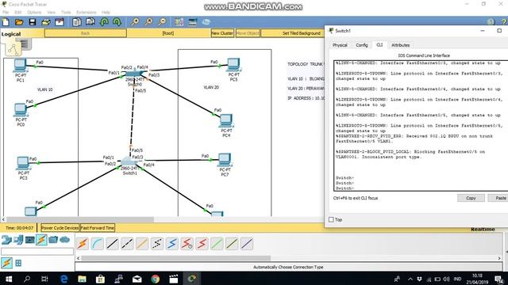Choose the Serial DCE cable with clock
Viewport: 508px width, 285px height.
pyautogui.click(x=187, y=244)
